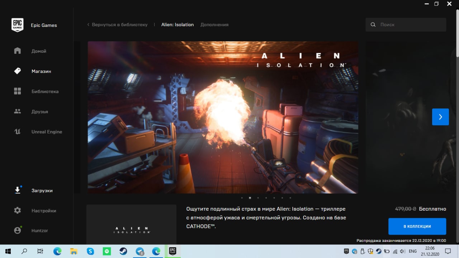Open the Загрузки download arrow icon

click(x=18, y=190)
